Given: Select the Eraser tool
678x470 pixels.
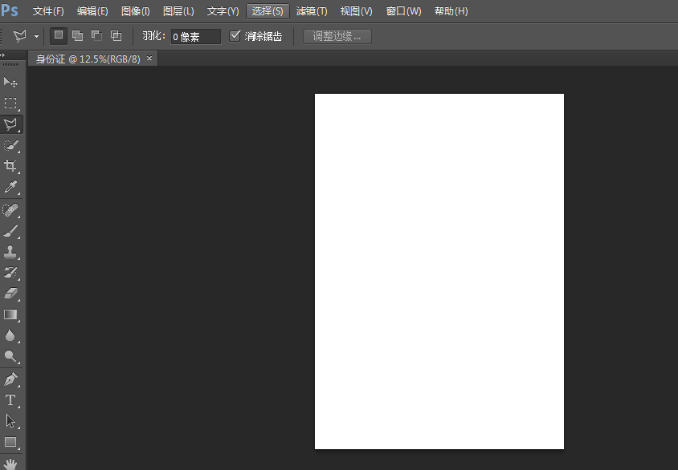Looking at the screenshot, I should tap(10, 294).
